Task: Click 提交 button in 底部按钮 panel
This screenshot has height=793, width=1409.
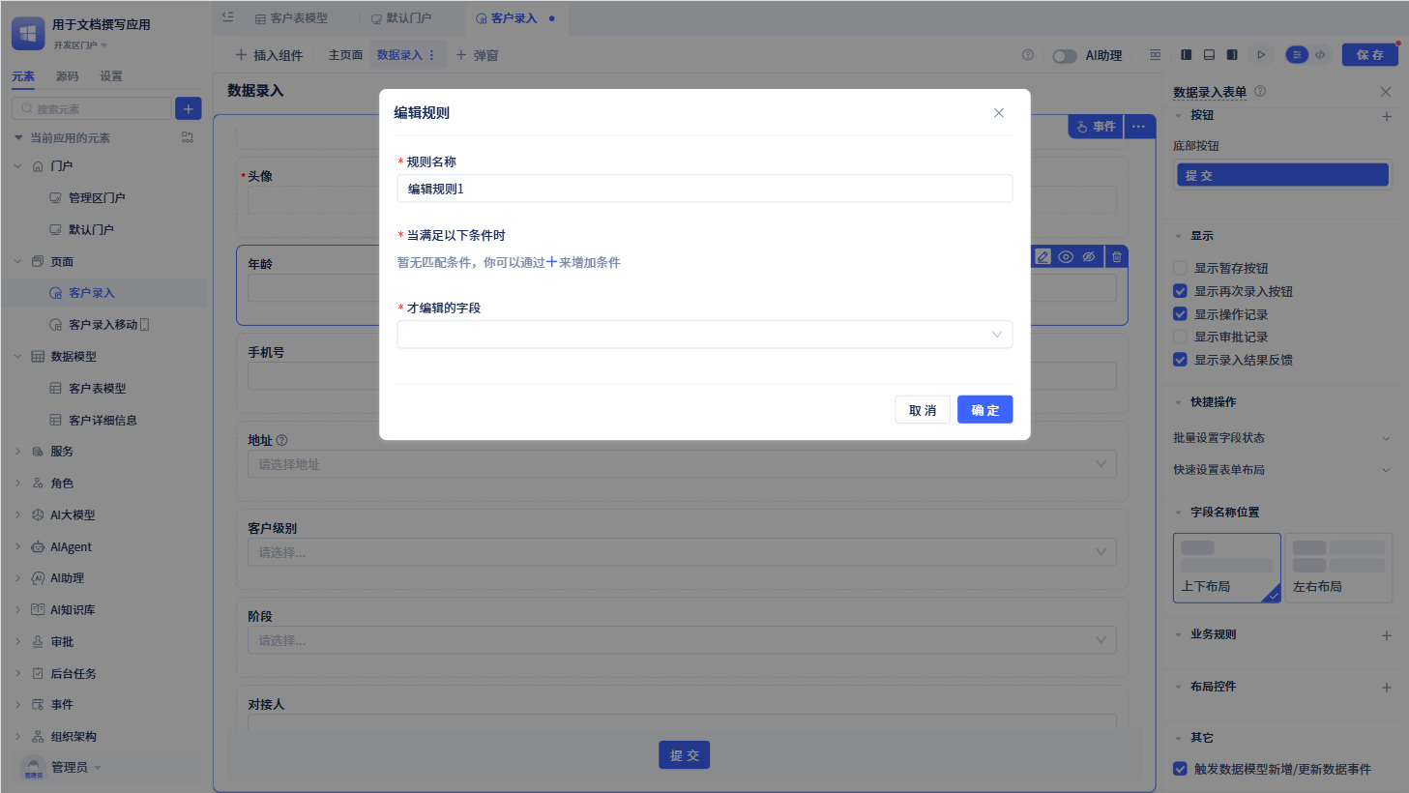Action: click(x=1282, y=175)
